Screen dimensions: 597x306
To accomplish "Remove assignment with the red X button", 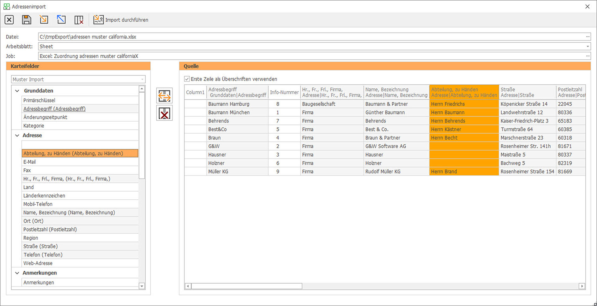I will click(164, 113).
